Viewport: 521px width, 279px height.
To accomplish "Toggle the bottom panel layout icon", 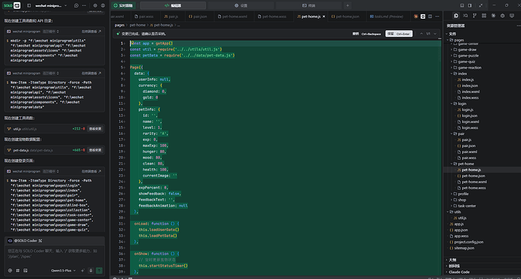I will click(x=462, y=5).
